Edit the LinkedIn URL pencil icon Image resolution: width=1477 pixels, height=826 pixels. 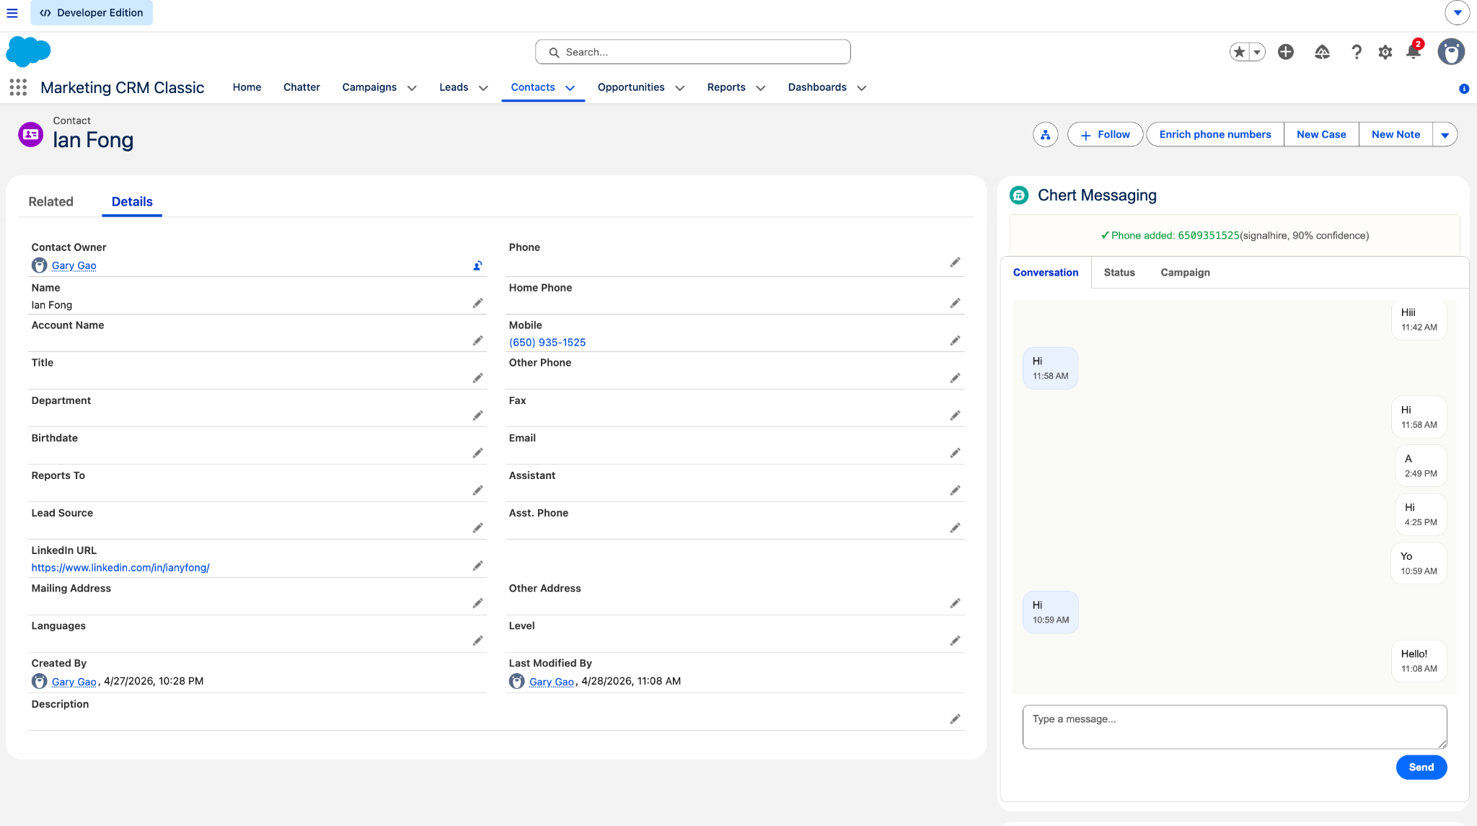[x=477, y=566]
